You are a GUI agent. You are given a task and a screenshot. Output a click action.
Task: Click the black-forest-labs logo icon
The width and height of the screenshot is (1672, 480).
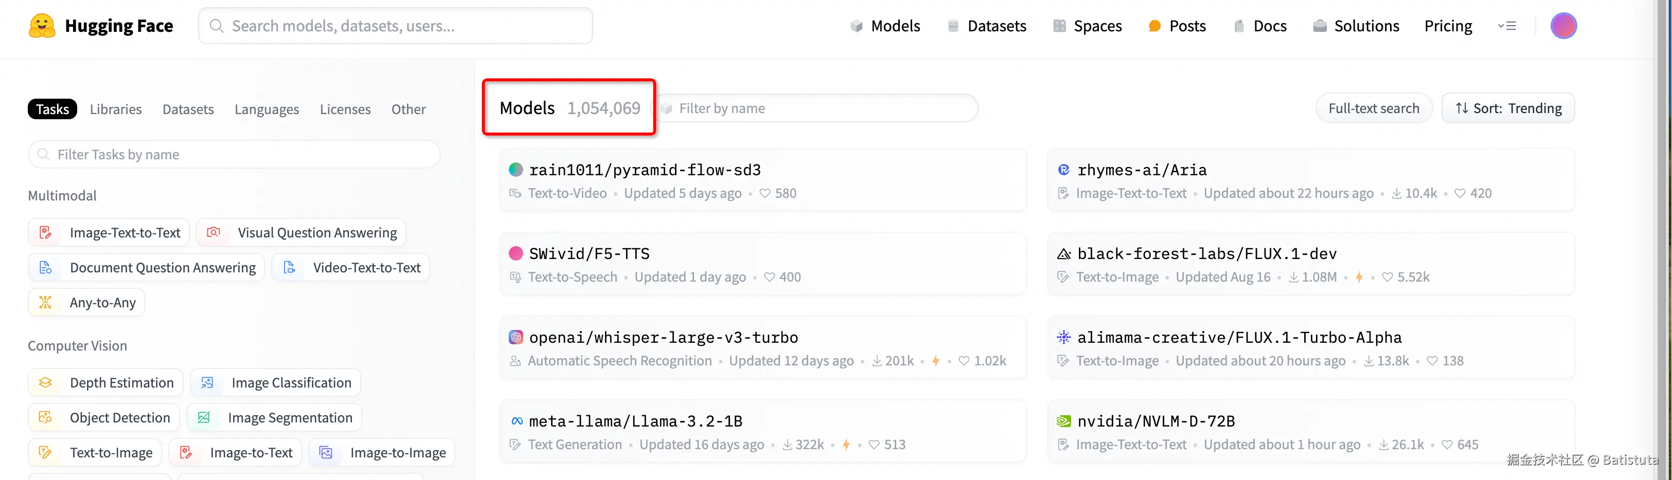tap(1064, 254)
